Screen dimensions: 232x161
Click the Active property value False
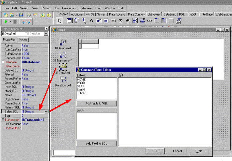[35, 46]
